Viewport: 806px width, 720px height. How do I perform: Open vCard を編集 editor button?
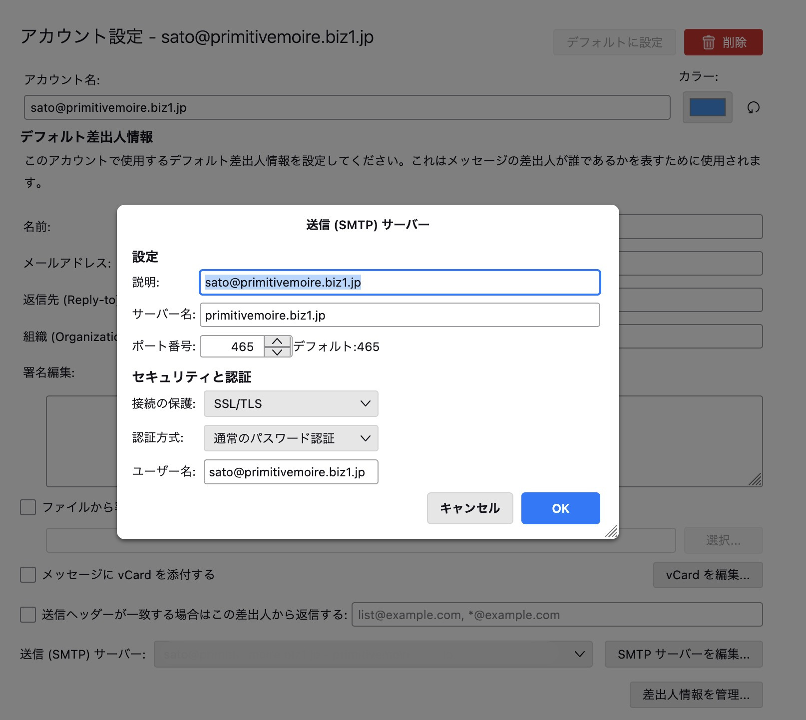[x=707, y=575]
